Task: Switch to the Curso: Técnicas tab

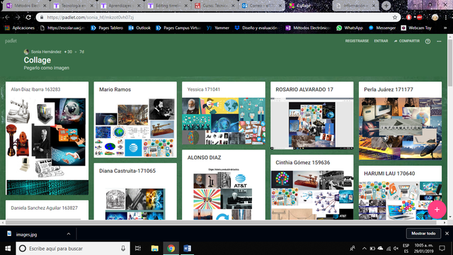Action: point(215,6)
